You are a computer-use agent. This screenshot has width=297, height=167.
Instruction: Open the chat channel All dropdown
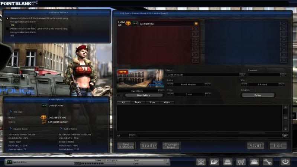pyautogui.click(x=132, y=136)
